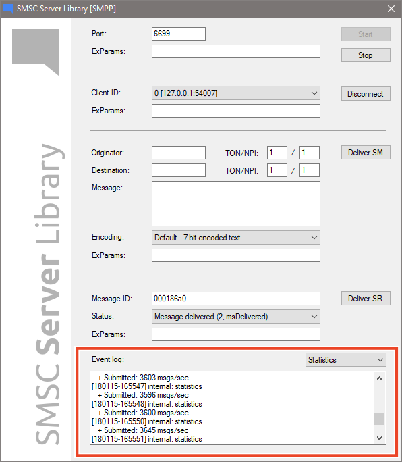Click the ExParams field under Port

click(x=235, y=51)
